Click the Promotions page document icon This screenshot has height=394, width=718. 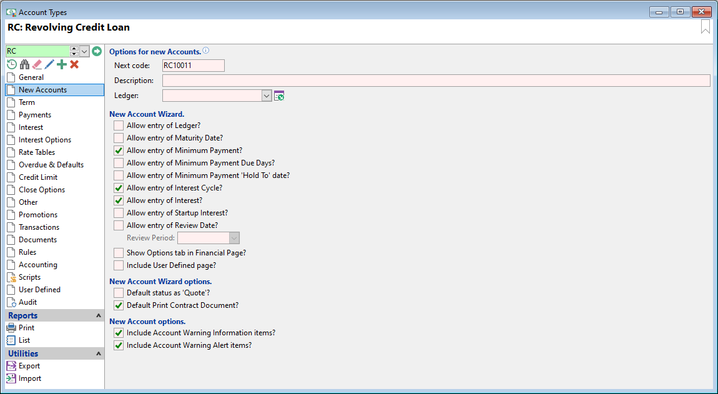click(x=11, y=215)
